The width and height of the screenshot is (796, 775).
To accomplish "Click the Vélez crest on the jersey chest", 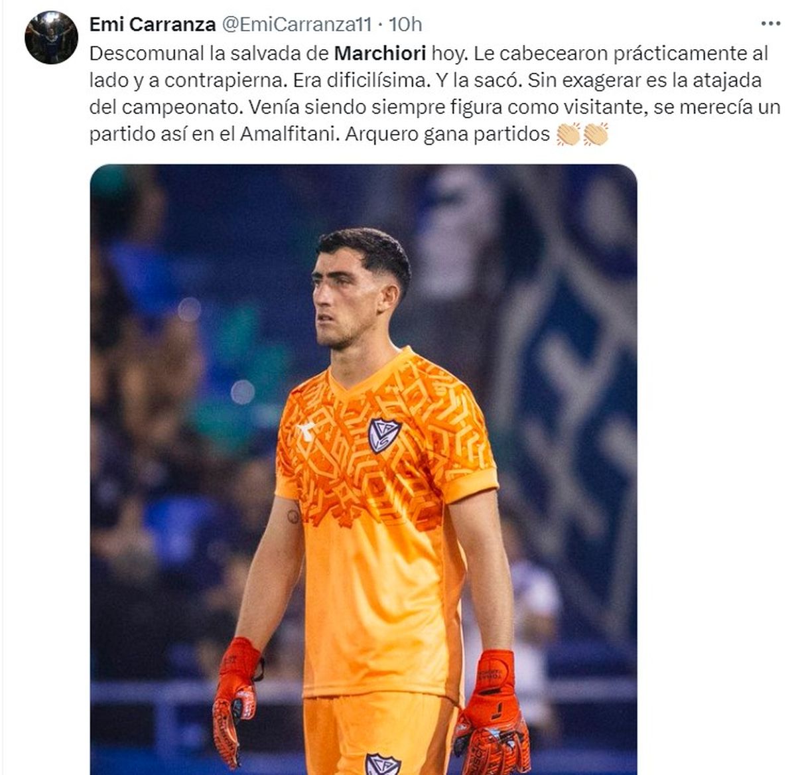I will click(x=384, y=435).
